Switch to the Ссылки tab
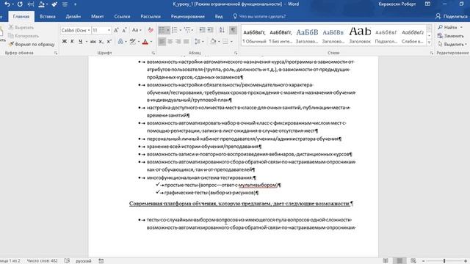Screen dimensions: 470x264 (x=122, y=16)
